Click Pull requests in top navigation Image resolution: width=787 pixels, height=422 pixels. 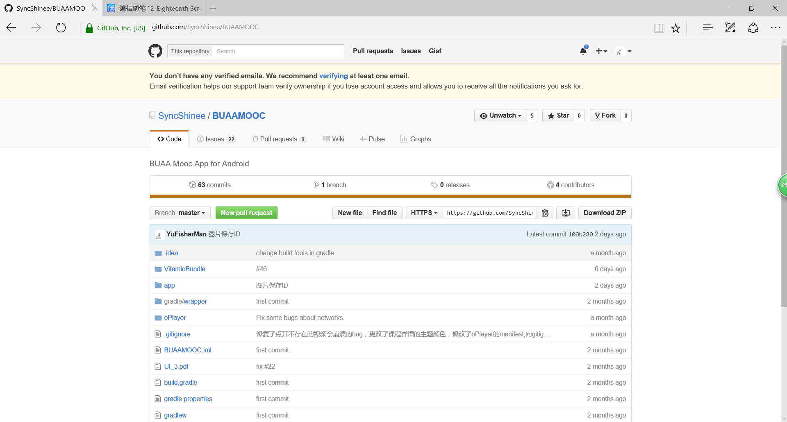373,51
